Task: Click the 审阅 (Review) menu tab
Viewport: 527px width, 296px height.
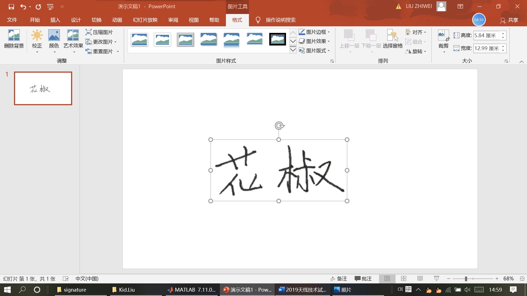Action: tap(172, 20)
